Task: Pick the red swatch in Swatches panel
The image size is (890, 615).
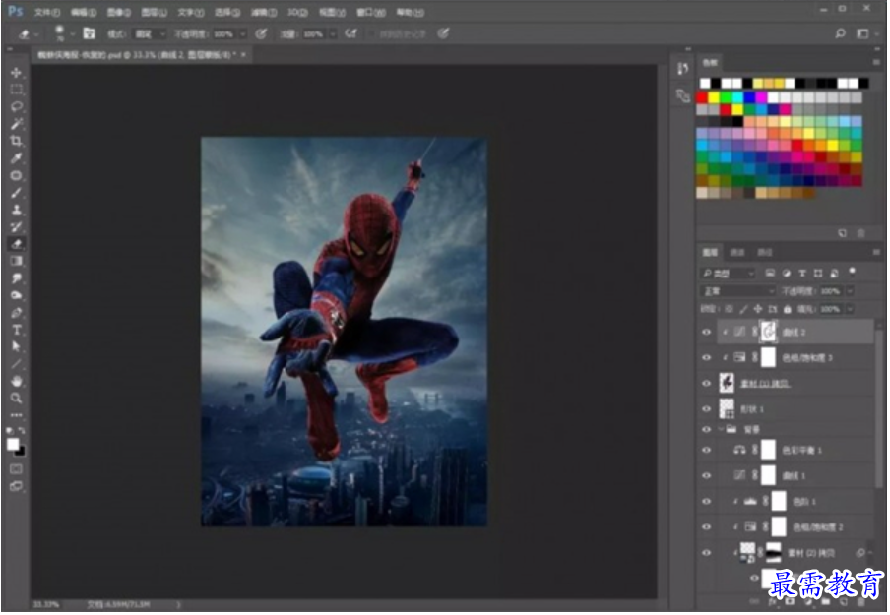Action: coord(702,97)
